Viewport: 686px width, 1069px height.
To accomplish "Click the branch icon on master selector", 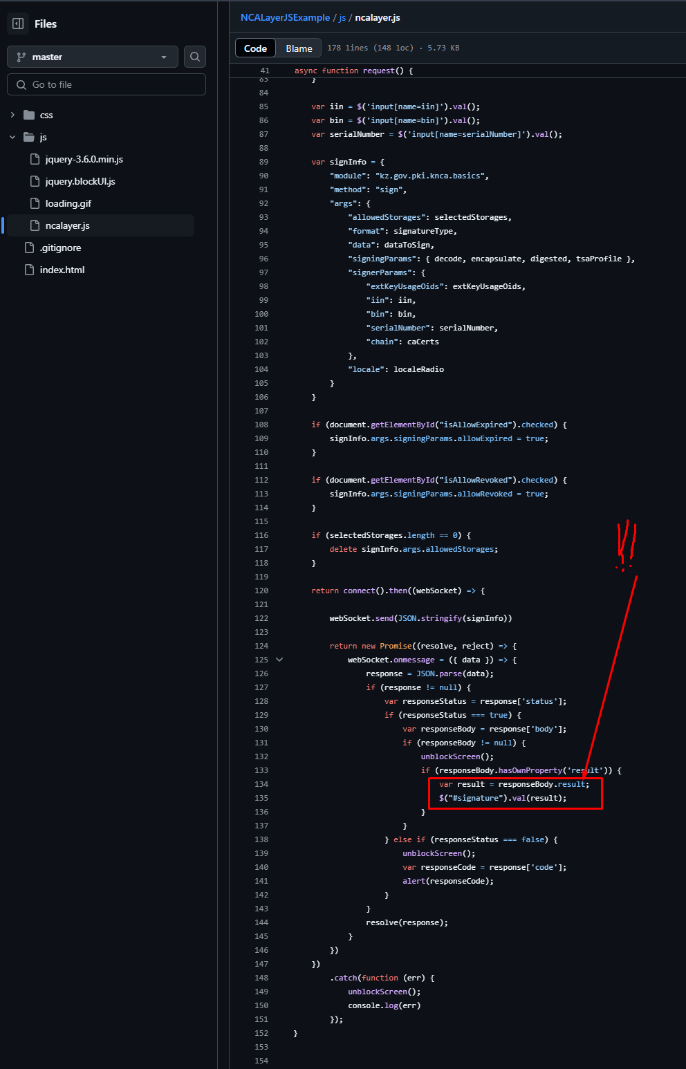I will click(19, 57).
